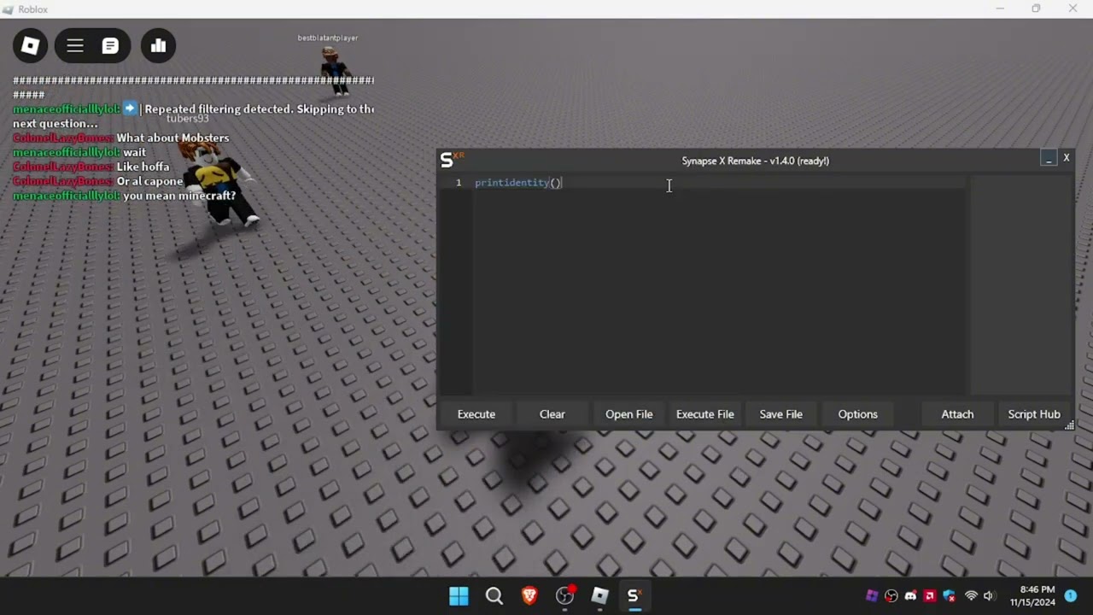The width and height of the screenshot is (1093, 615).
Task: Click the purple tray icon left of OBS
Action: pyautogui.click(x=872, y=596)
